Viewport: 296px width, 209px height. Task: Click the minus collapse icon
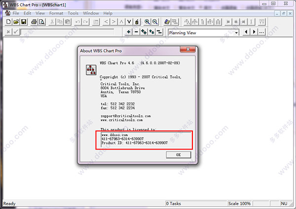136,32
